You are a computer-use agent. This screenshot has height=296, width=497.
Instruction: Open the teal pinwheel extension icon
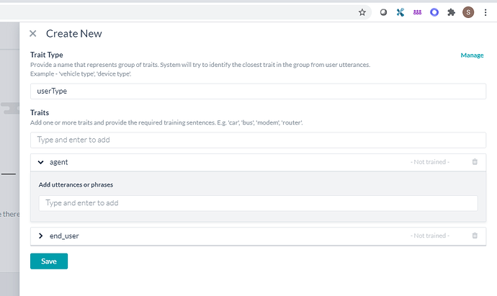(x=400, y=12)
